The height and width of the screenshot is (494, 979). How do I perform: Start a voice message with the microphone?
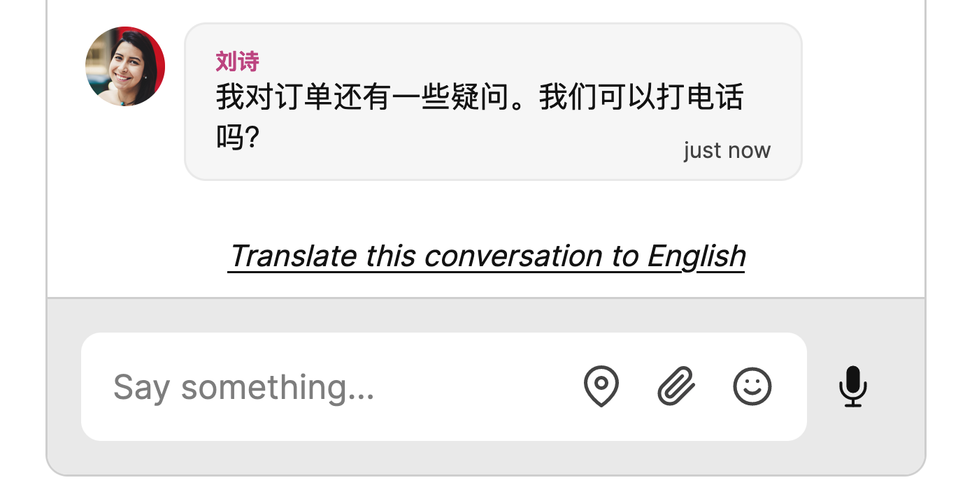[853, 386]
